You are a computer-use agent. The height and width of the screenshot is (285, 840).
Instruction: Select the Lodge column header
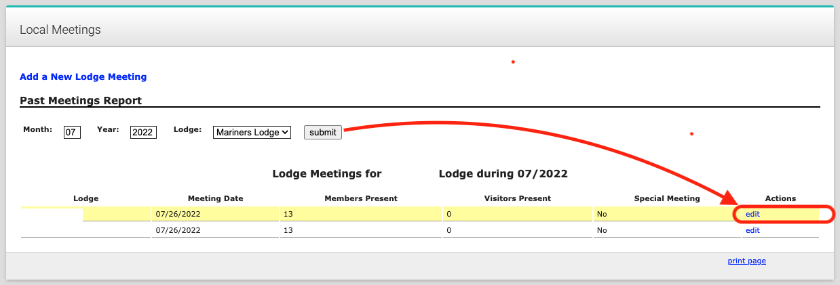point(86,198)
